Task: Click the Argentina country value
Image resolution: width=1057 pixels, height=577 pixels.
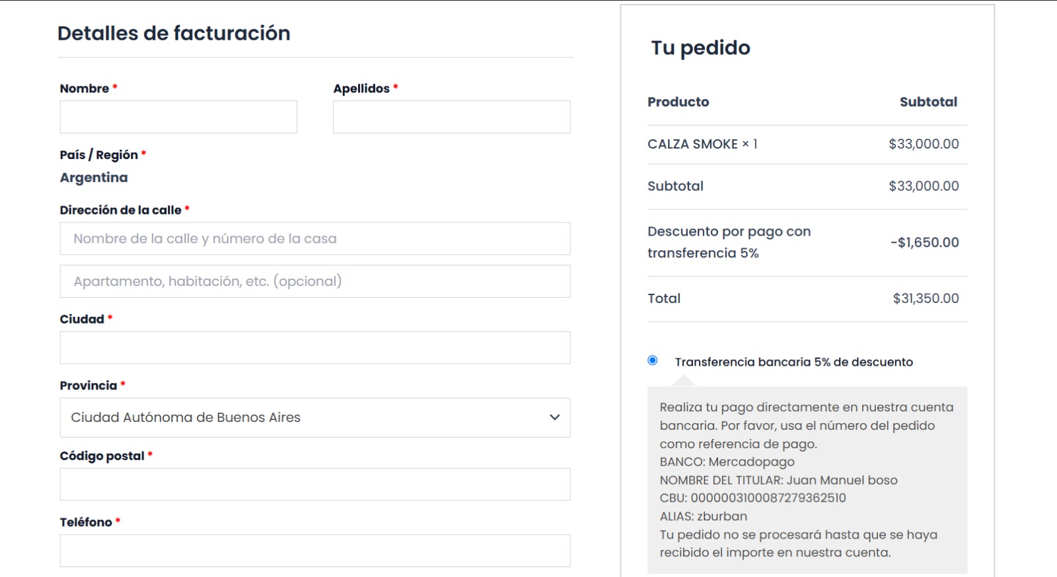Action: (x=94, y=178)
